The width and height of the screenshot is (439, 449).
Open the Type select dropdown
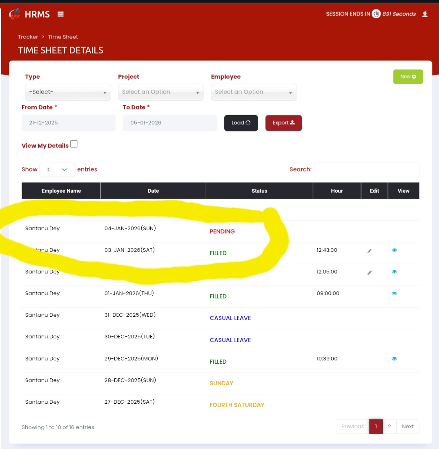click(x=68, y=92)
